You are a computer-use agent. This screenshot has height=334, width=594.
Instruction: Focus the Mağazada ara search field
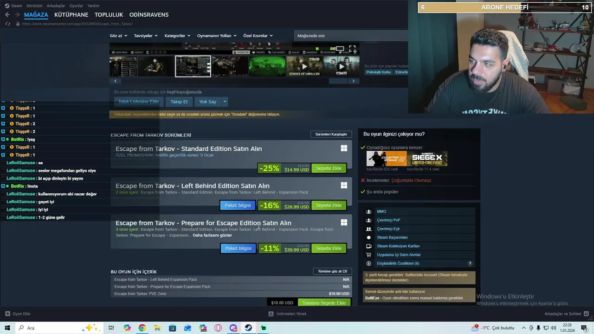click(x=350, y=36)
